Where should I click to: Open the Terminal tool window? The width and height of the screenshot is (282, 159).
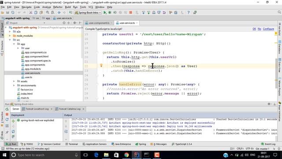71,144
